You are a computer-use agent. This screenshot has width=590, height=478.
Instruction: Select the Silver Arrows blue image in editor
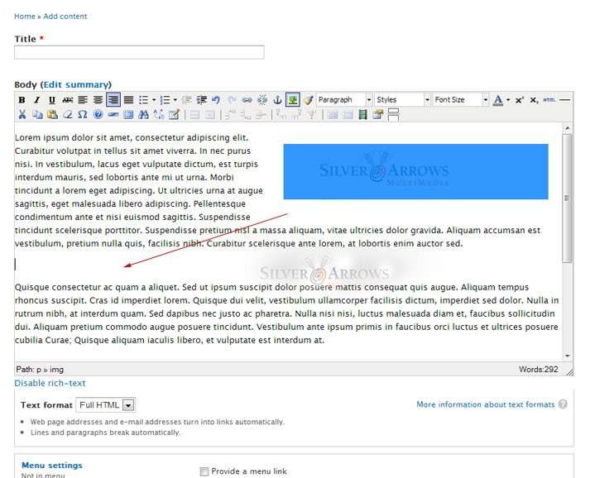tap(415, 171)
